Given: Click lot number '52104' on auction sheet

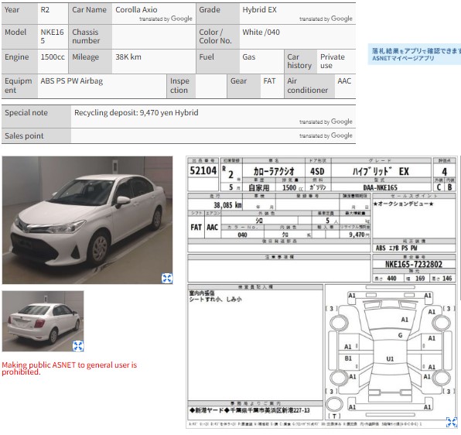Looking at the screenshot, I should click(203, 170).
